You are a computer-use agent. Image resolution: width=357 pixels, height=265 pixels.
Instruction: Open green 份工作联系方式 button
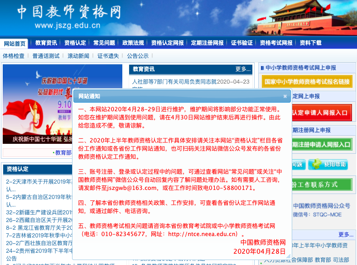322,185
